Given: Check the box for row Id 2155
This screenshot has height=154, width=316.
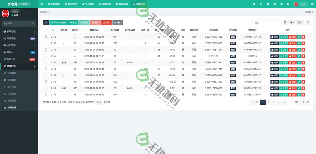Looking at the screenshot, I should 46,56.
